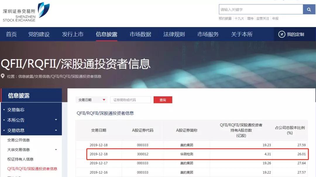Click the 信息披露 sidebar header
Image resolution: width=316 pixels, height=177 pixels.
(31, 95)
